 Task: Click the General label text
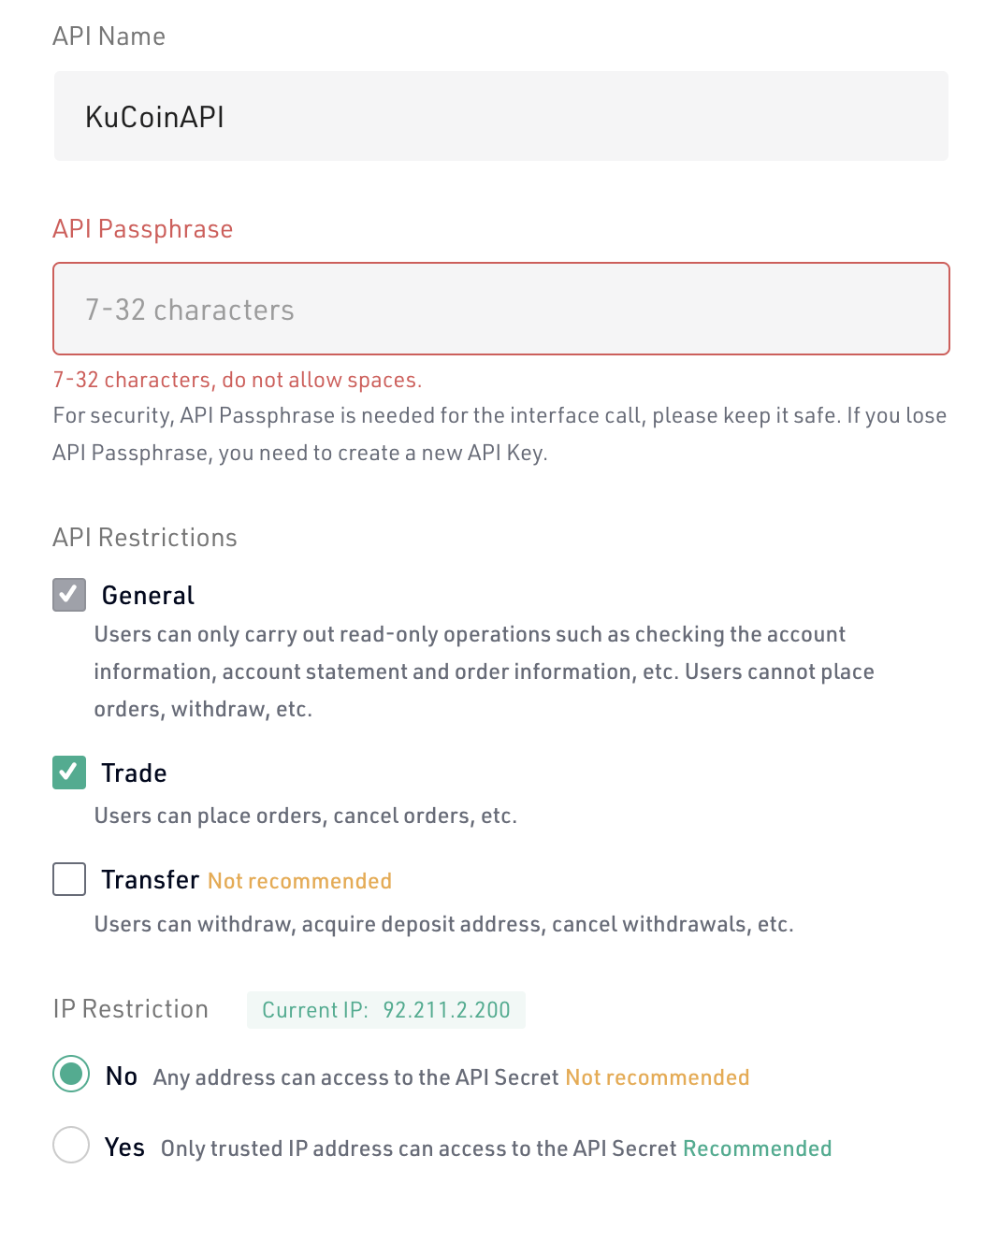[x=148, y=596]
